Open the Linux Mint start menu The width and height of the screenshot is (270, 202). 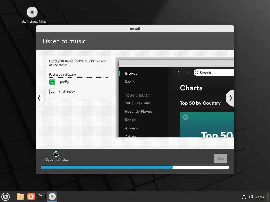pos(6,197)
